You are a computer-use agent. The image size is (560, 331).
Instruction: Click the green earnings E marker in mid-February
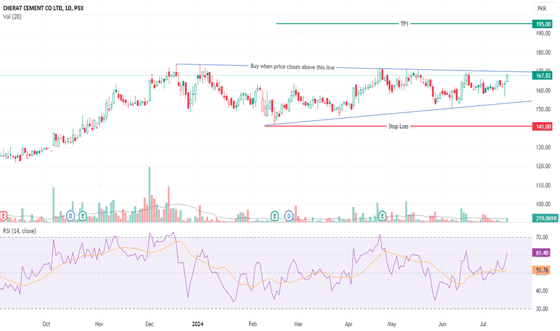point(274,216)
